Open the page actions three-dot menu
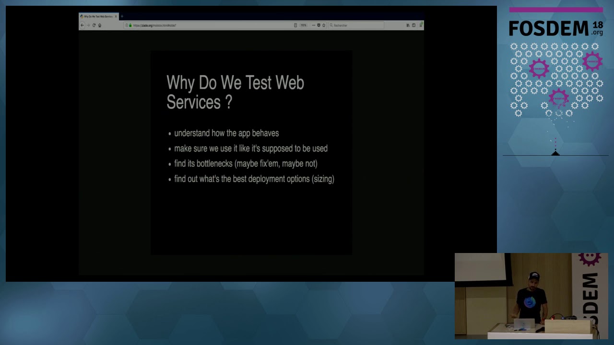 tap(314, 25)
